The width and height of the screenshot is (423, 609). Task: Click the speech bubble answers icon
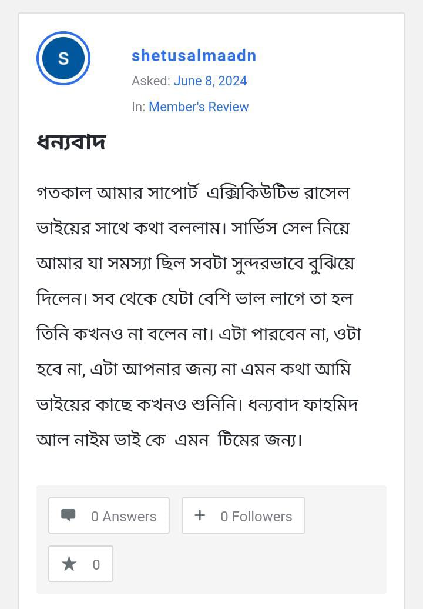pos(68,515)
